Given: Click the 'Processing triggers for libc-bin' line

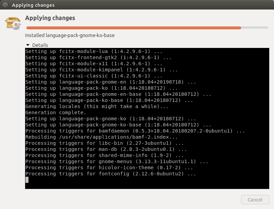Looking at the screenshot, I should 104,143.
